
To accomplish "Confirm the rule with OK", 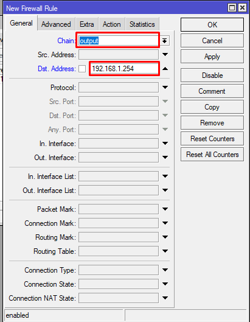I will [x=212, y=24].
